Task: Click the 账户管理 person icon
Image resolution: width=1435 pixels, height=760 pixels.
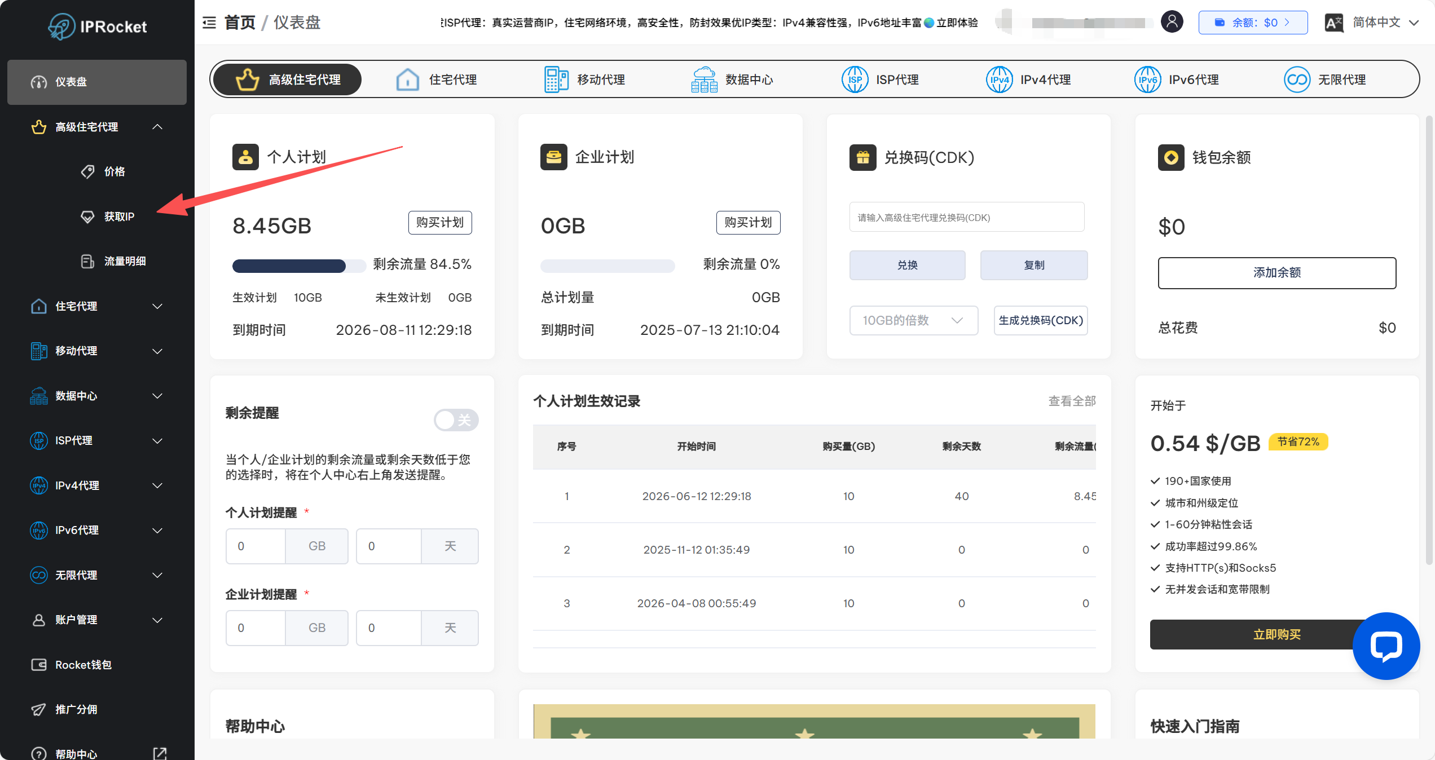Action: pos(38,620)
